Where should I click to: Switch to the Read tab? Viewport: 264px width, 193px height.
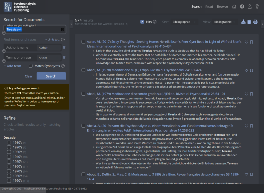[x=209, y=7]
